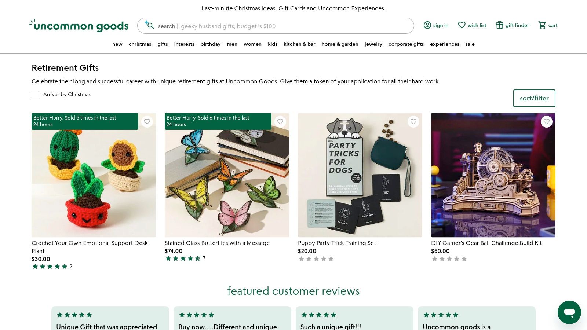
Task: Expand the gifts navigation menu
Action: click(163, 44)
